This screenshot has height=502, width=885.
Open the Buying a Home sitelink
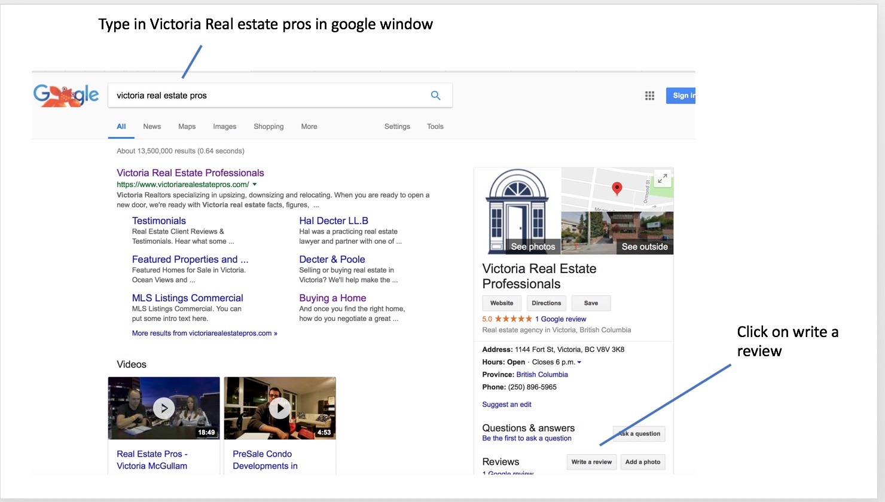click(x=332, y=298)
